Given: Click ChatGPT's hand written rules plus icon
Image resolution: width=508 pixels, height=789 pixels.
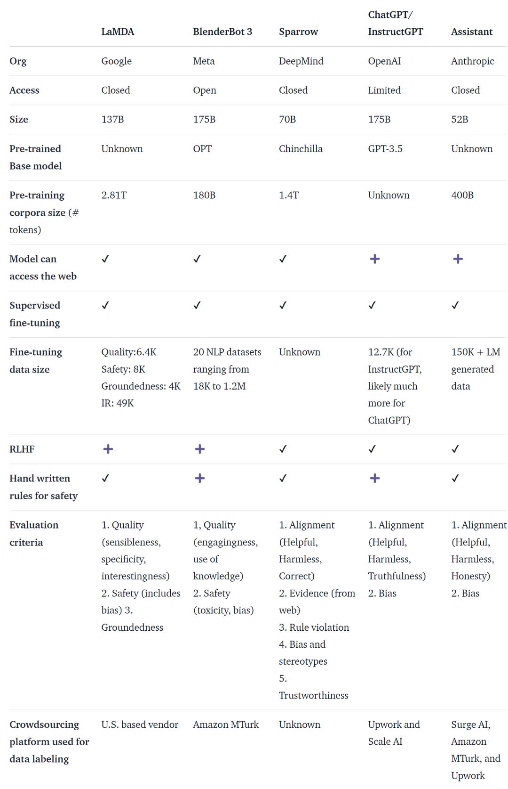Looking at the screenshot, I should pos(374,478).
